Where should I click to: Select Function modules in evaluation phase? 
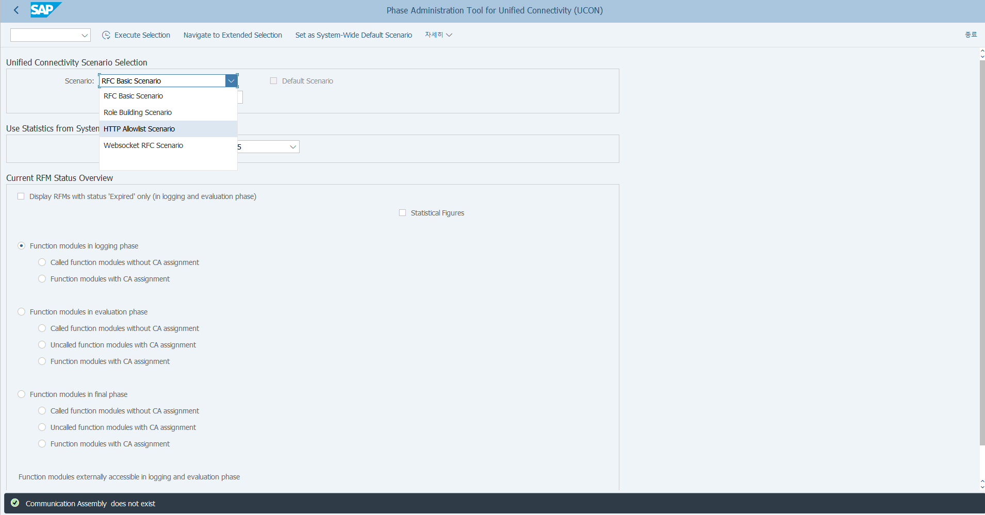pyautogui.click(x=21, y=312)
